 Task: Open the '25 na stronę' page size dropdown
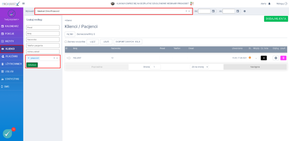coord(199,67)
